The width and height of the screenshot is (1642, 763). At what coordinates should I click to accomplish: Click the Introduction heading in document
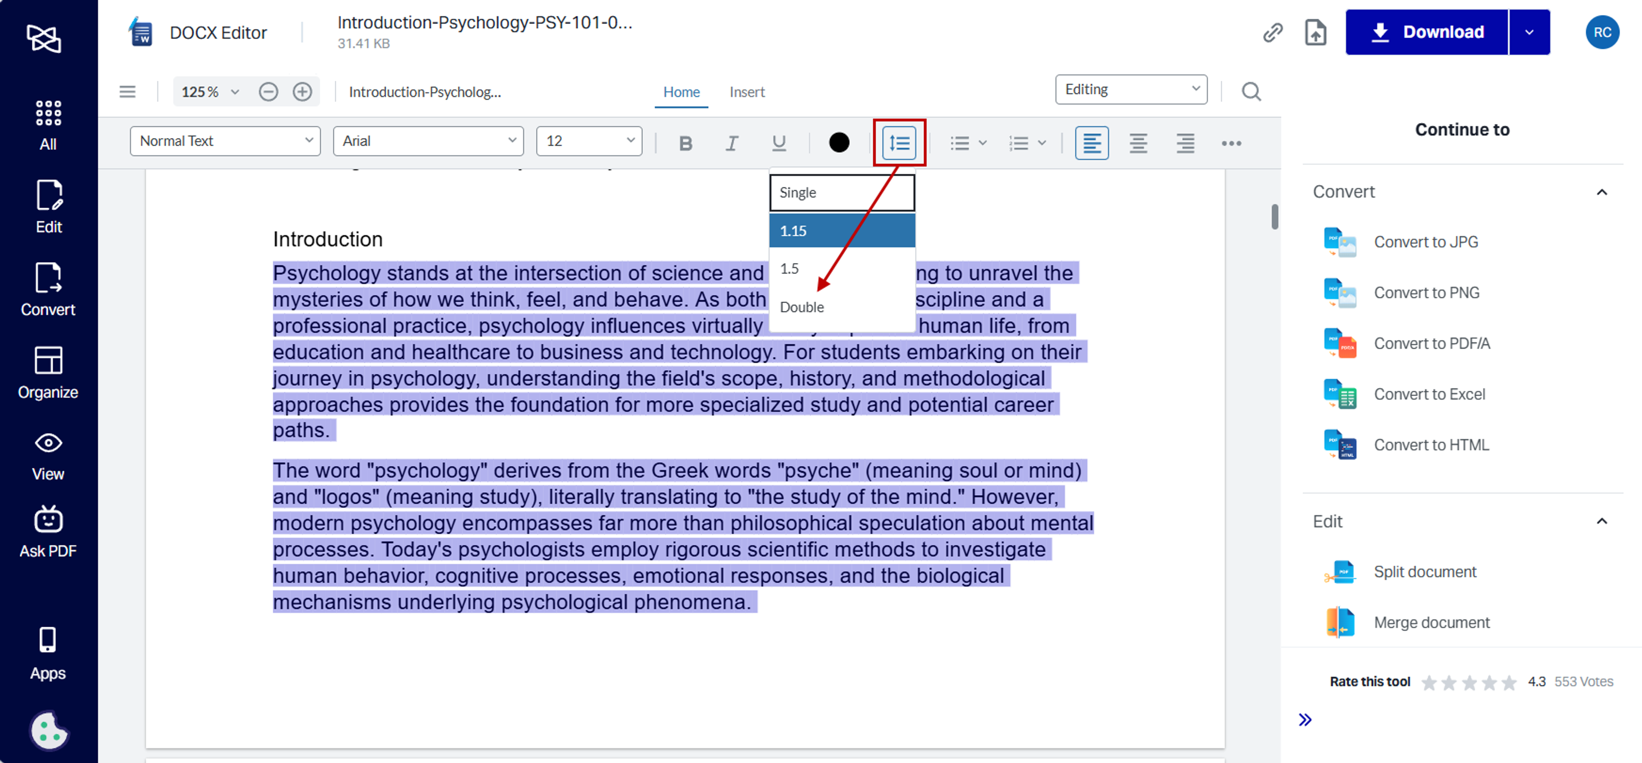pyautogui.click(x=328, y=240)
